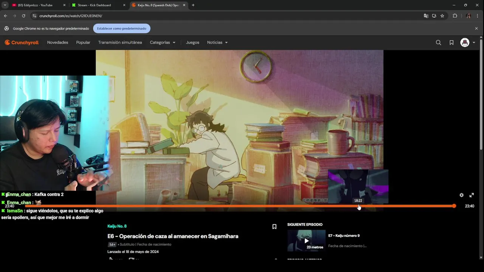Close the YouTube Eddymlzzz tab
The width and height of the screenshot is (484, 272).
(x=64, y=5)
